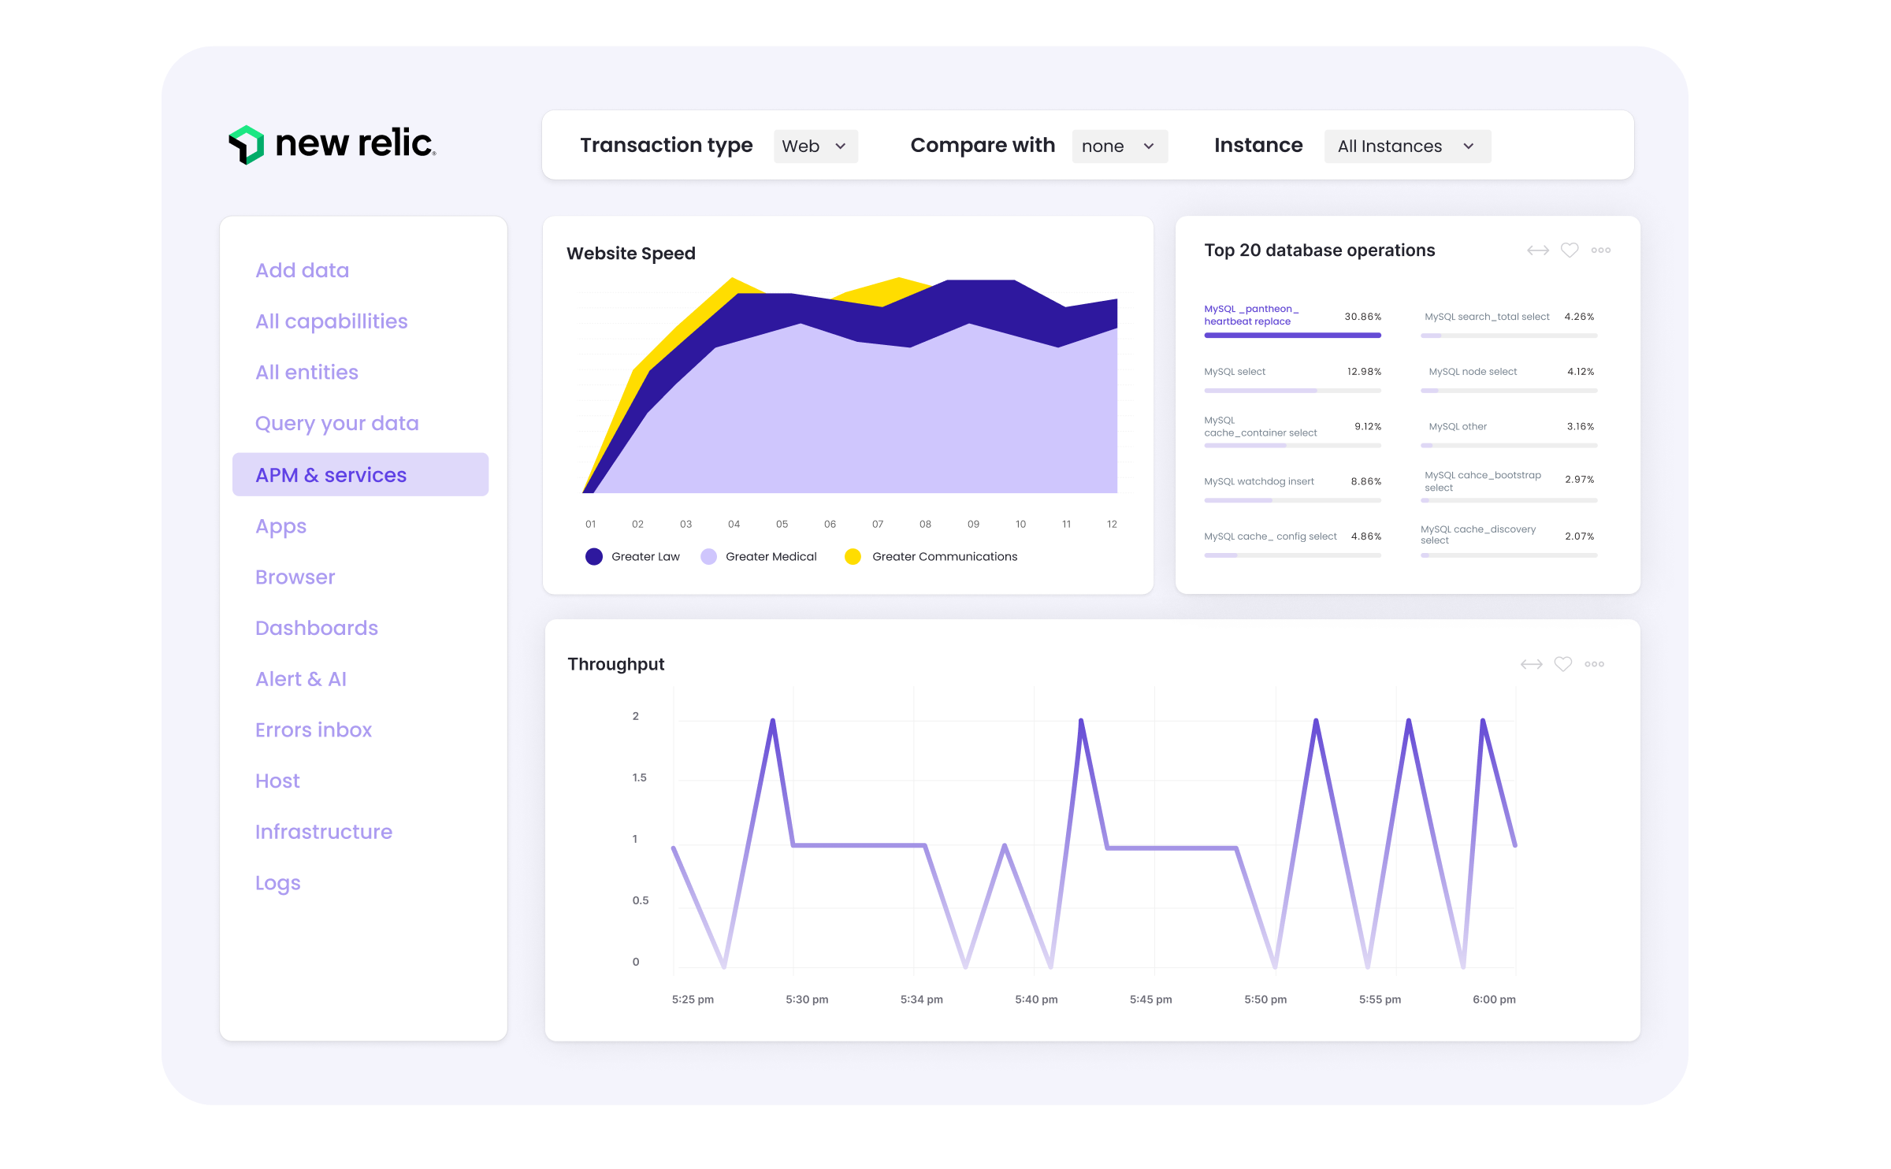Open the Compare with none dropdown
1891x1169 pixels.
(1119, 147)
